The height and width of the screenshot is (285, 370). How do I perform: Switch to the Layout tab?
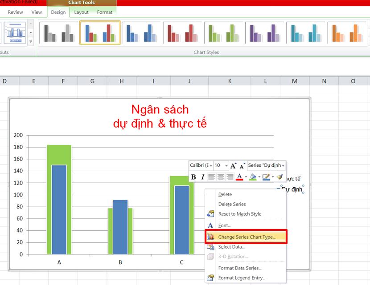pos(81,12)
